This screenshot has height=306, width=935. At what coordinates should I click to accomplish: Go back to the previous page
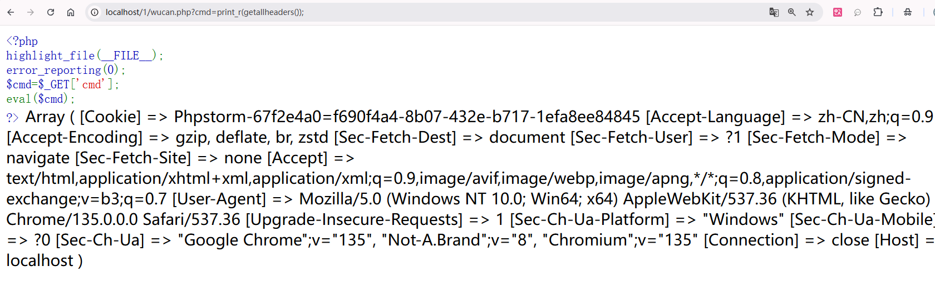11,12
